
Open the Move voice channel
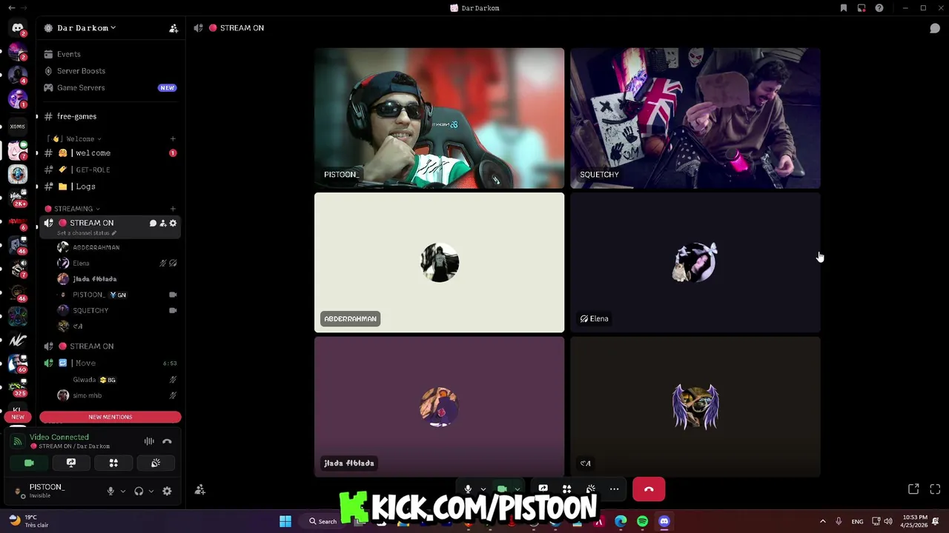(85, 363)
